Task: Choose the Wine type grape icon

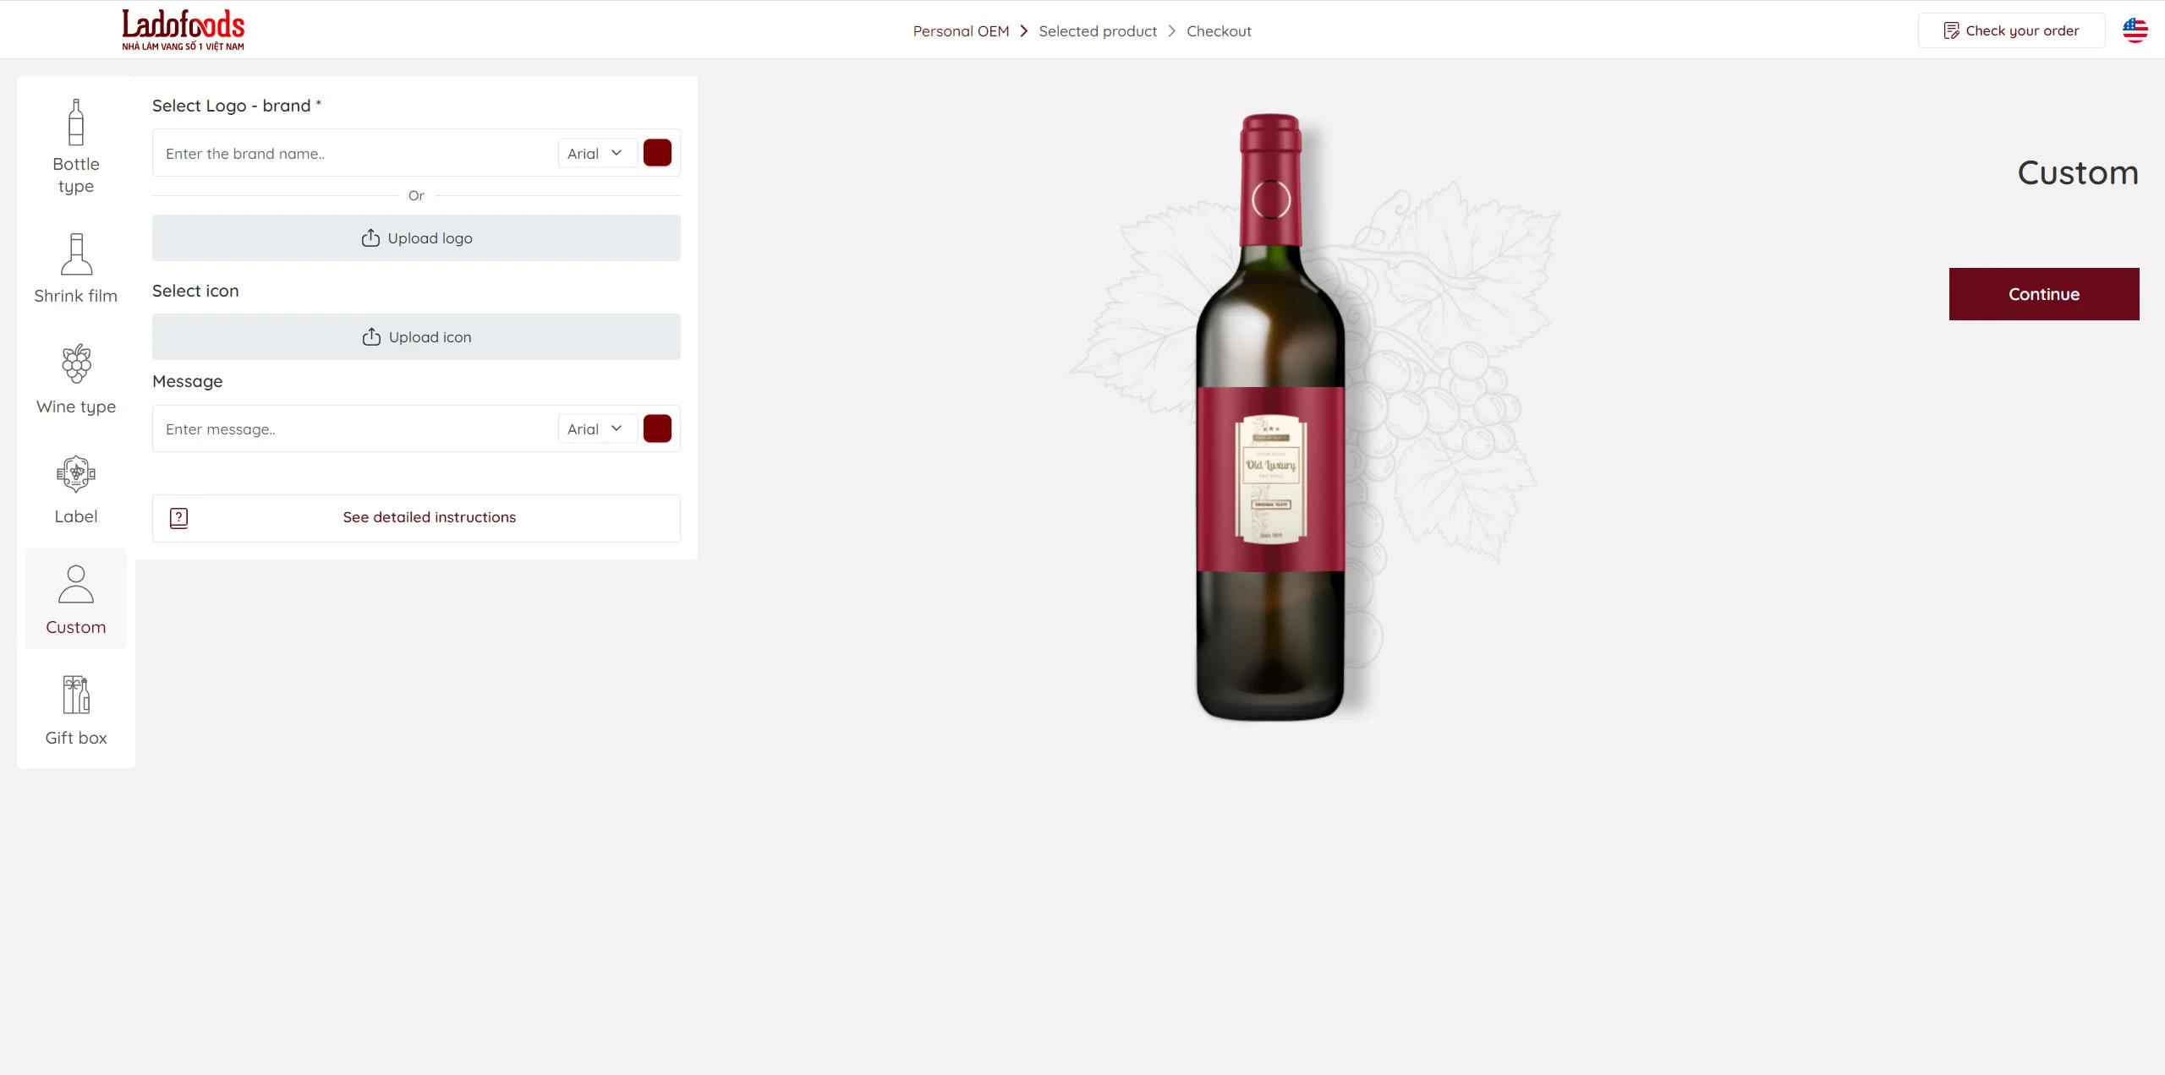Action: tap(76, 363)
